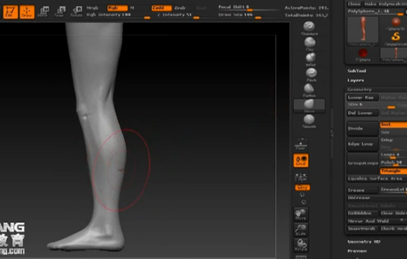Toggle the Floor grid icon
Image resolution: width=407 pixels, height=259 pixels.
(x=301, y=144)
